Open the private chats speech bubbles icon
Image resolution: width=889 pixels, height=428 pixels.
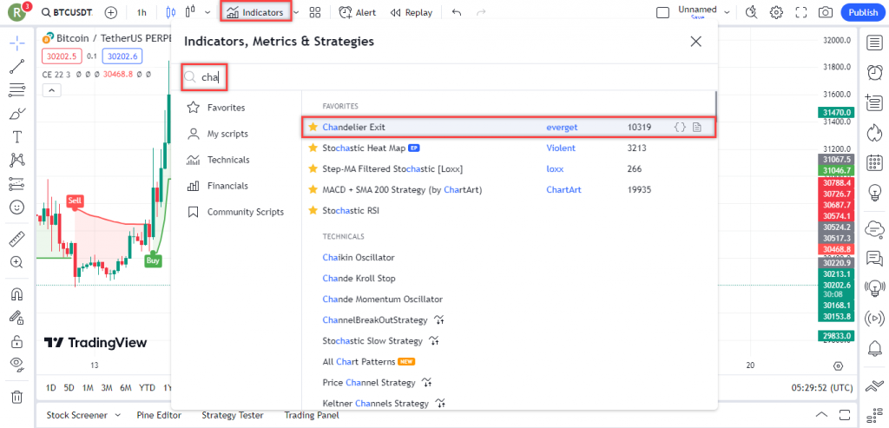coord(875,259)
